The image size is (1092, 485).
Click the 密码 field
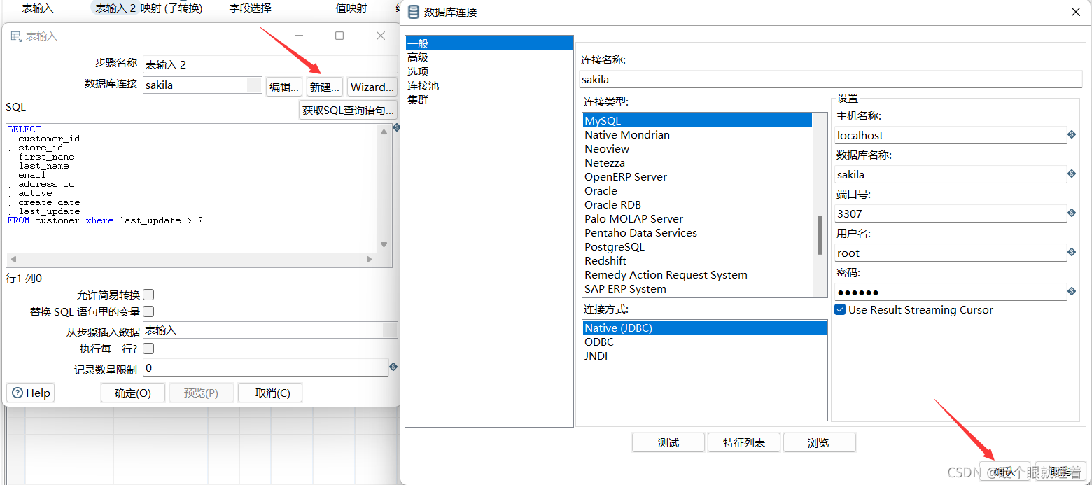click(x=951, y=292)
